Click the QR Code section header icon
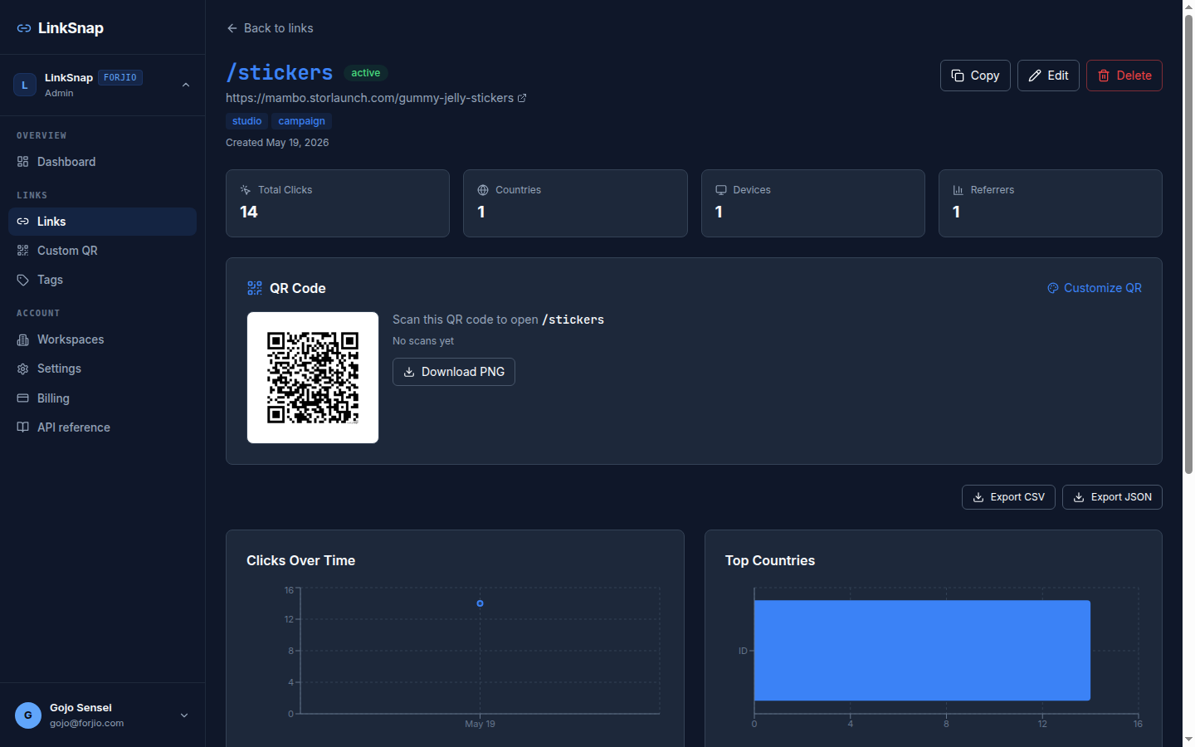Screen dimensions: 1195x747 click(255, 288)
